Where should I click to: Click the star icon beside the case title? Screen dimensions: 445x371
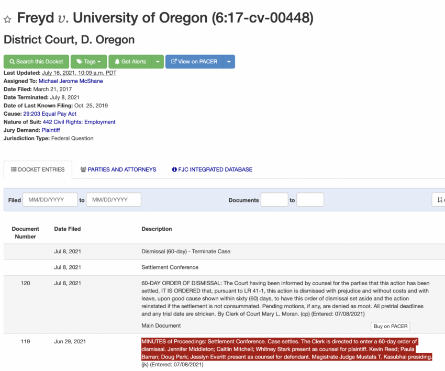click(7, 19)
